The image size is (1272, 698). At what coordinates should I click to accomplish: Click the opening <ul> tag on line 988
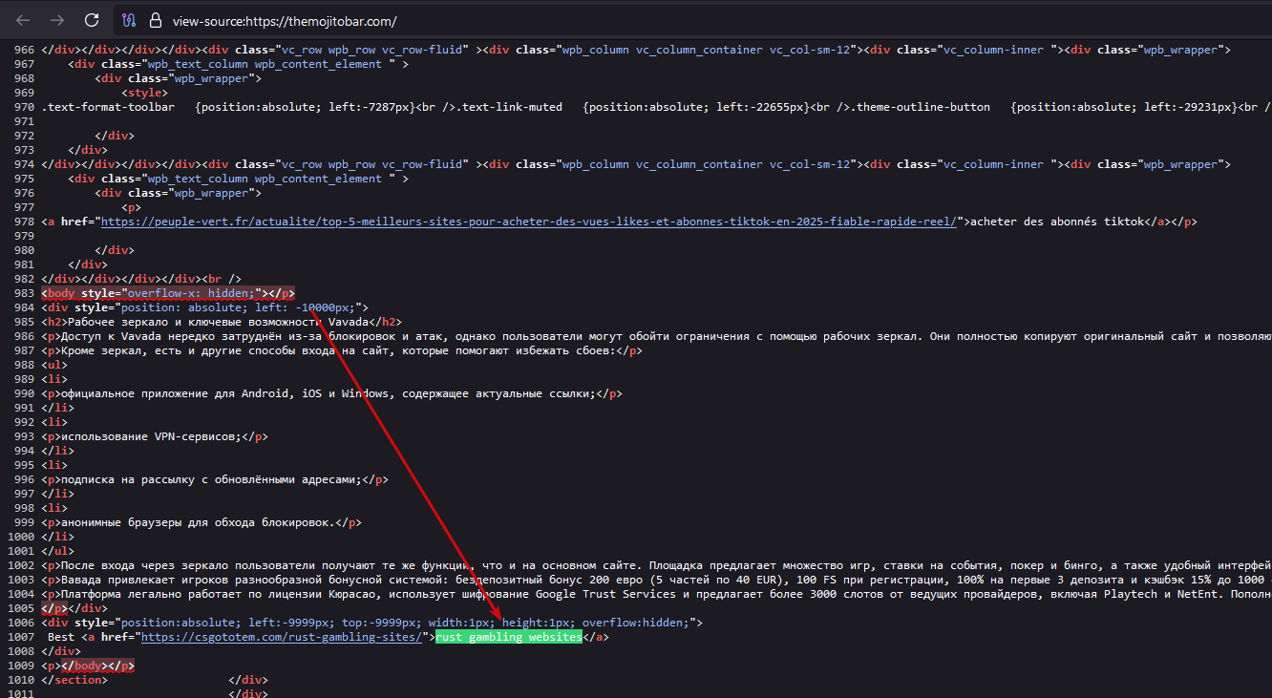pos(54,365)
